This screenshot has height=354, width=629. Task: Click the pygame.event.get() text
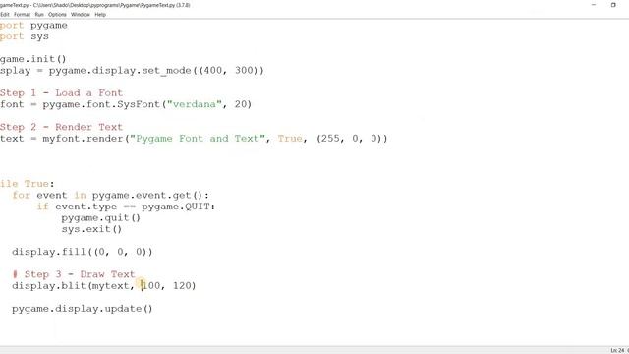pyautogui.click(x=147, y=196)
